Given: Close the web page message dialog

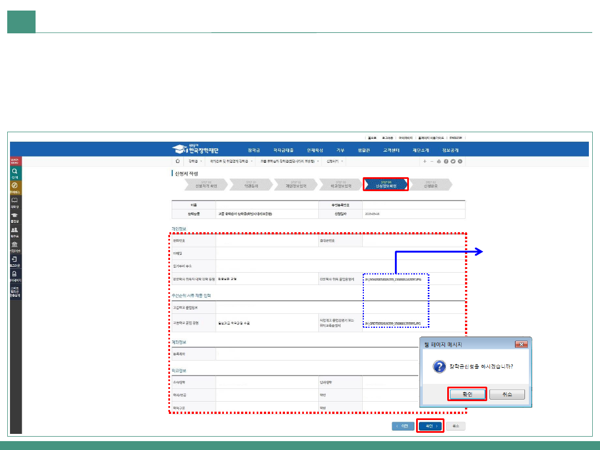Looking at the screenshot, I should point(521,344).
